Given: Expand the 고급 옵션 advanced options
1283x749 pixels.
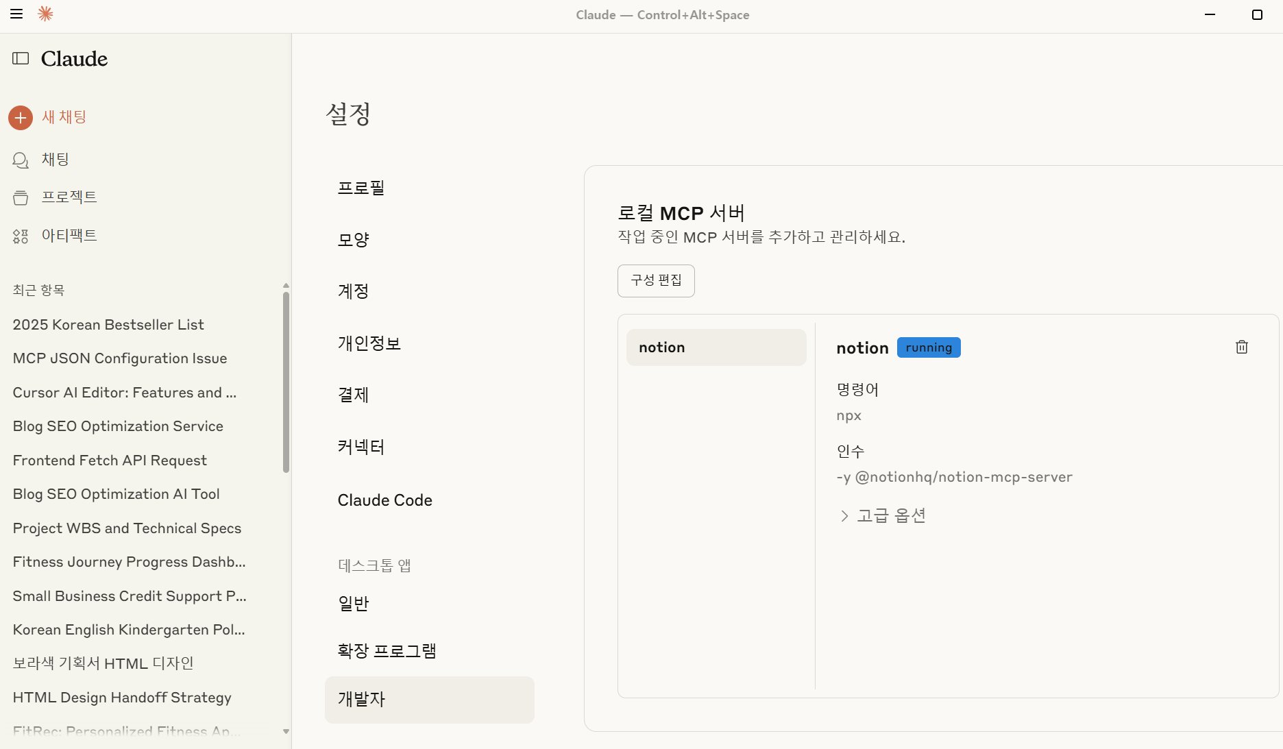Looking at the screenshot, I should [x=883, y=515].
